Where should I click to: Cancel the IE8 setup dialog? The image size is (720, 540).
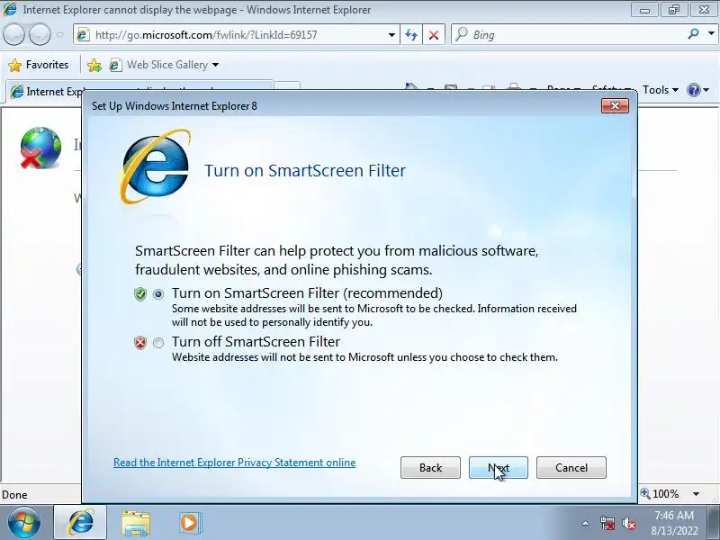(571, 467)
